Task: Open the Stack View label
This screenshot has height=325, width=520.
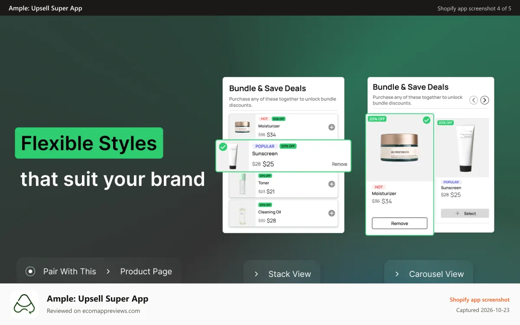Action: coord(289,274)
